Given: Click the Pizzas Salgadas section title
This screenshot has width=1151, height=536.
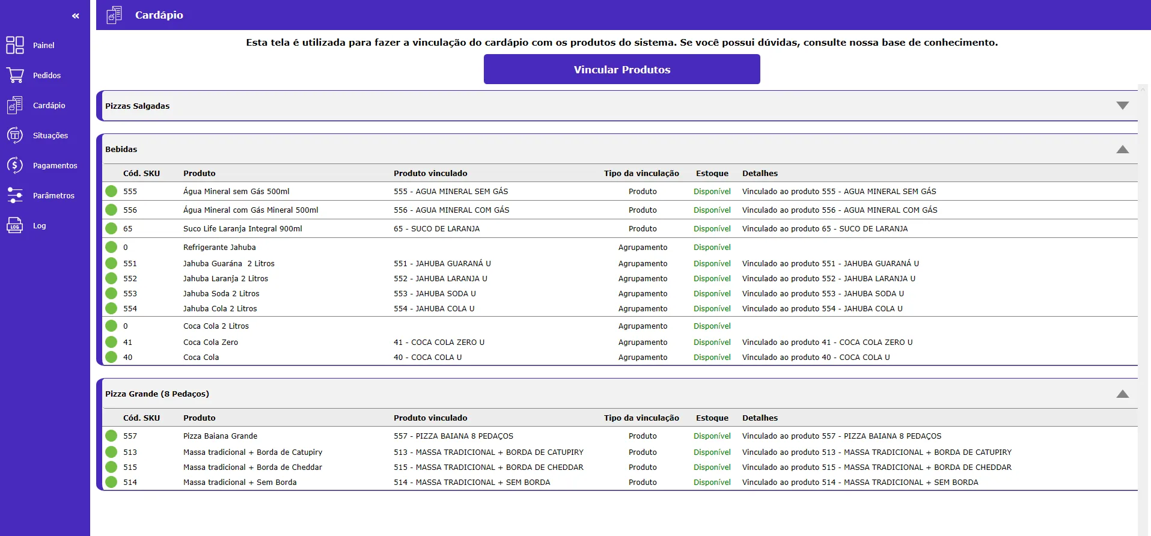Looking at the screenshot, I should 137,106.
